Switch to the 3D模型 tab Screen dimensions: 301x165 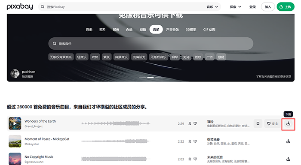(x=191, y=30)
